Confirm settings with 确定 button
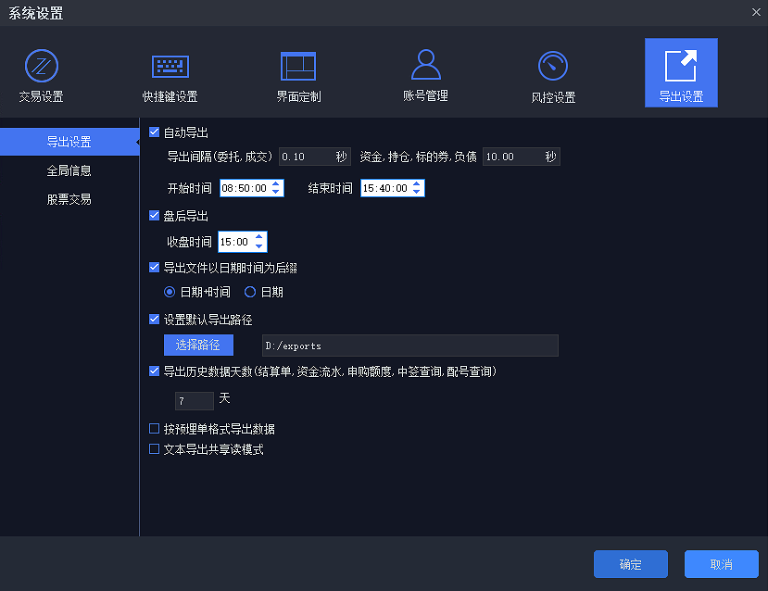The image size is (768, 591). [631, 564]
